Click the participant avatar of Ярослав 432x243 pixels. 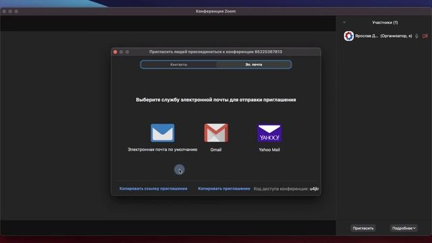(x=348, y=36)
